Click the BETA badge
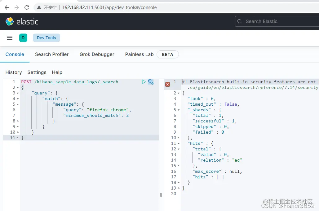Screen dimensions: 319x211 point(168,55)
